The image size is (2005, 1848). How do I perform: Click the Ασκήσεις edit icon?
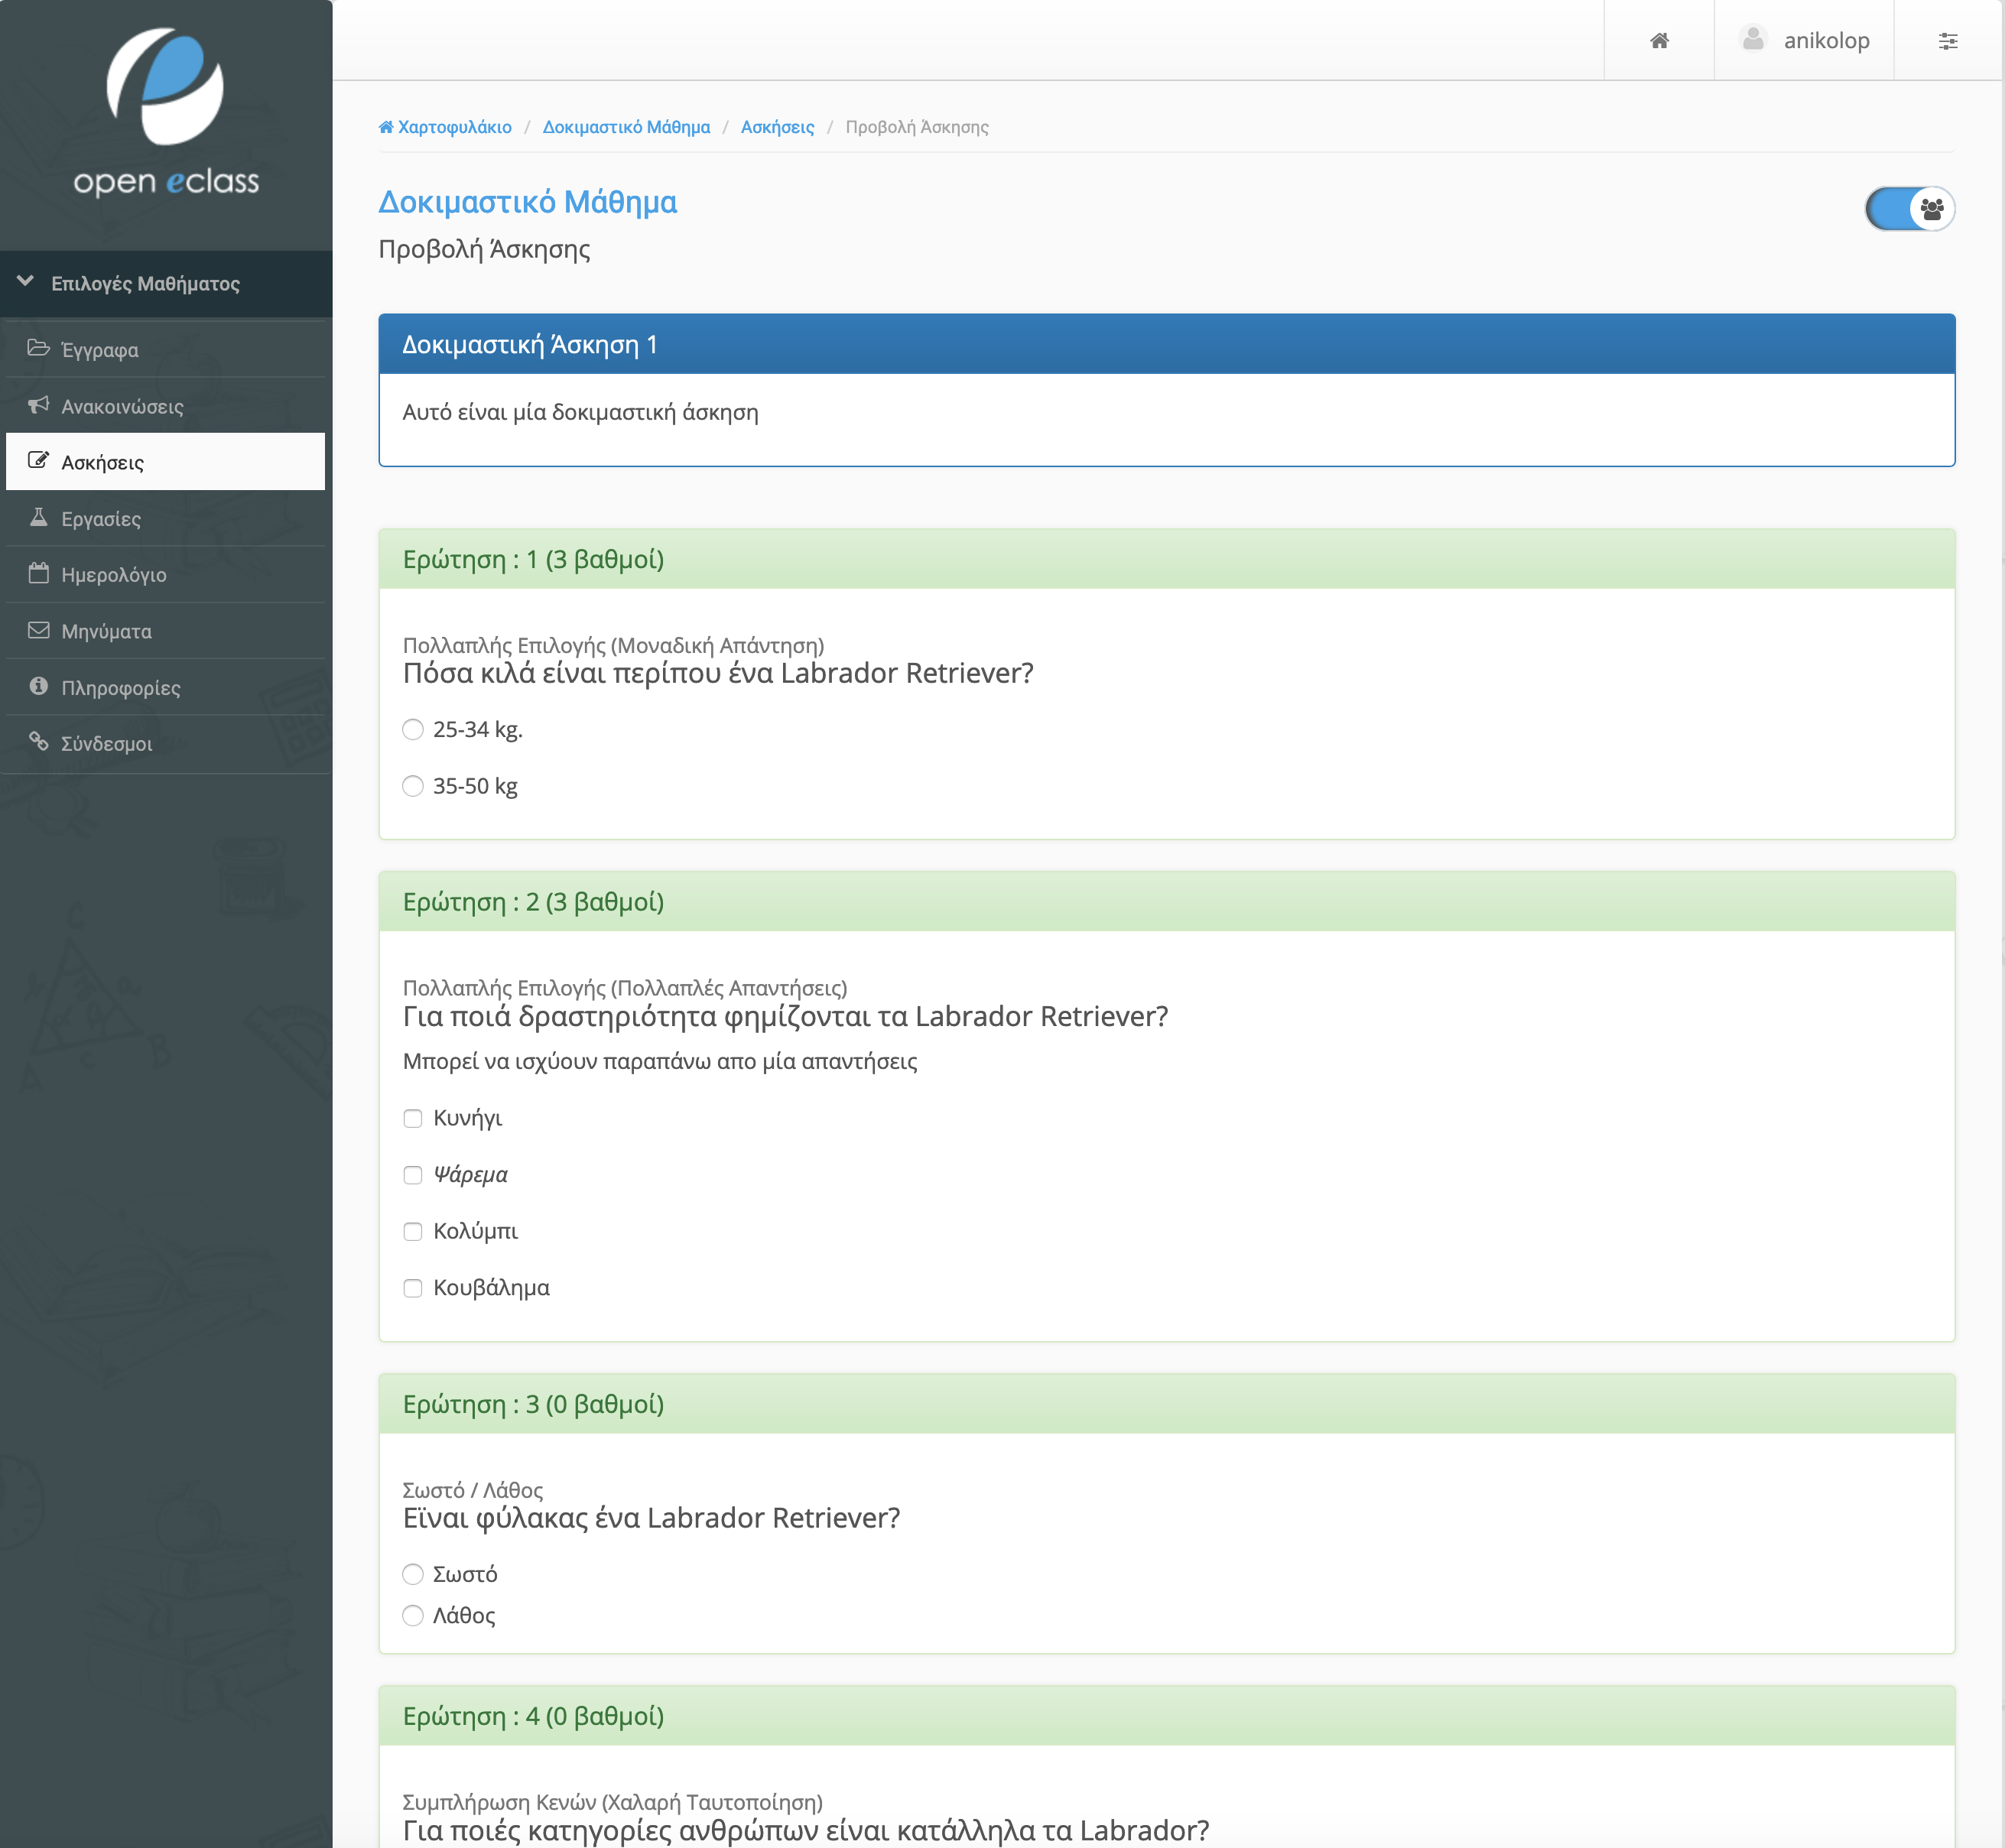pos(39,461)
